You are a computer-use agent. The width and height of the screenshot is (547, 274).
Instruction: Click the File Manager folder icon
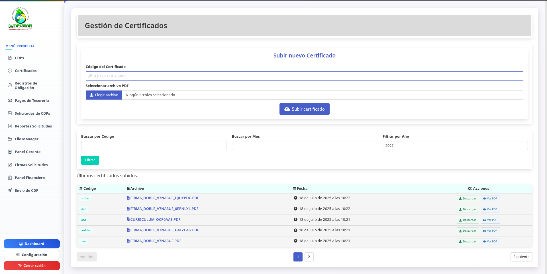tap(10, 139)
